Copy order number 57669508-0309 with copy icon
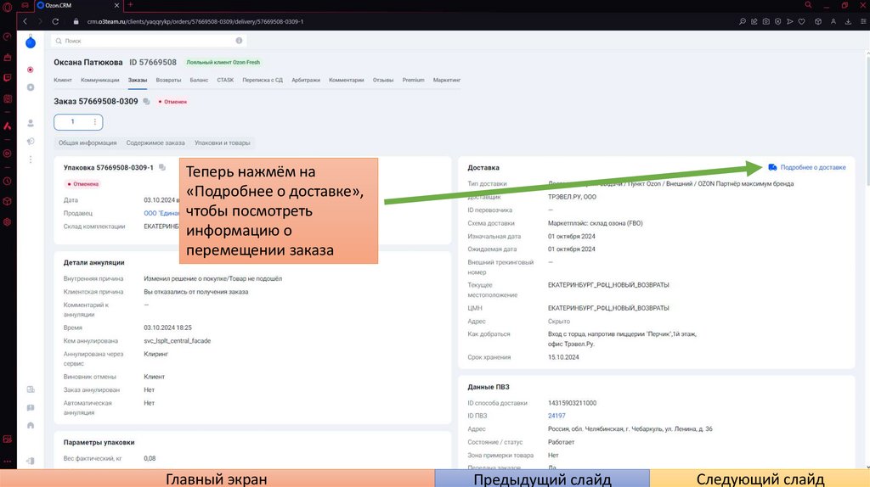The width and height of the screenshot is (870, 487). [x=146, y=102]
